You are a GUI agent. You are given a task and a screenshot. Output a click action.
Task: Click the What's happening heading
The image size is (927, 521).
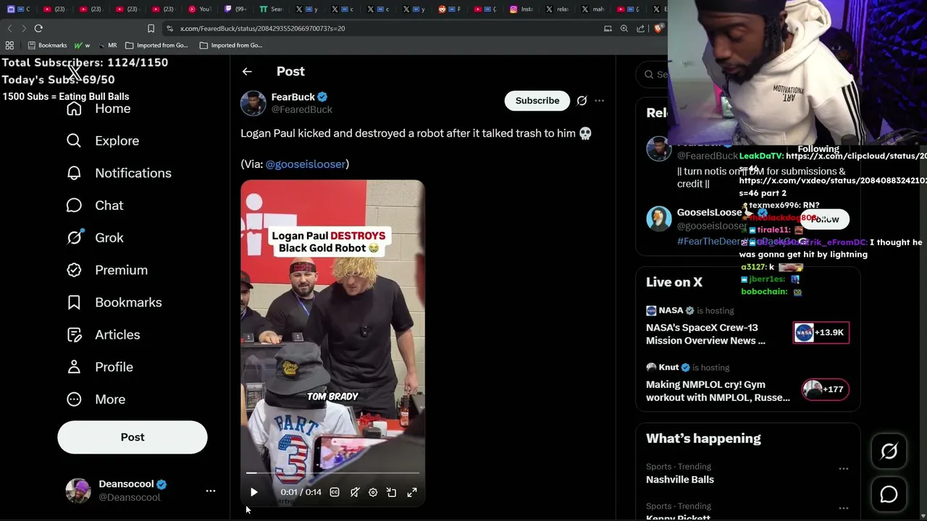point(703,439)
